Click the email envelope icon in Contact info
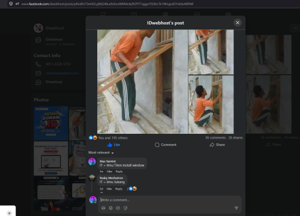300x216 pixels. (x=38, y=73)
